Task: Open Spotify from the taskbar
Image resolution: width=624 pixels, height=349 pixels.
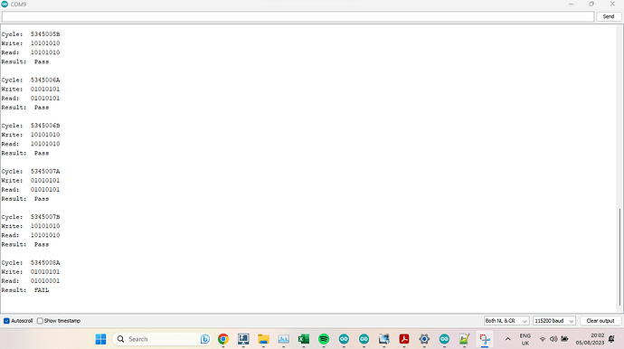Action: tap(324, 339)
